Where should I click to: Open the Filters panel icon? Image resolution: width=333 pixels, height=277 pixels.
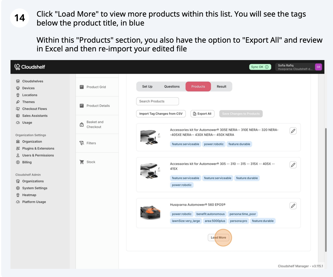(82, 143)
